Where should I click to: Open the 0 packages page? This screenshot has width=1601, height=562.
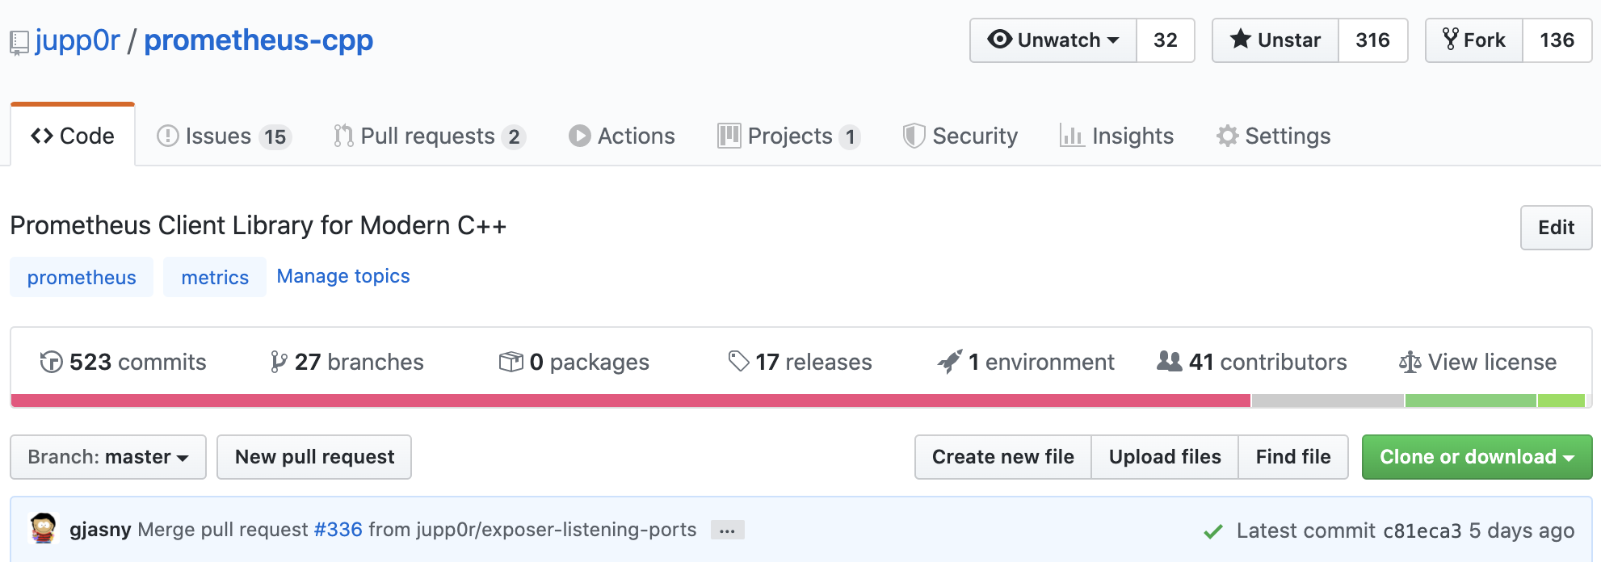coord(574,362)
